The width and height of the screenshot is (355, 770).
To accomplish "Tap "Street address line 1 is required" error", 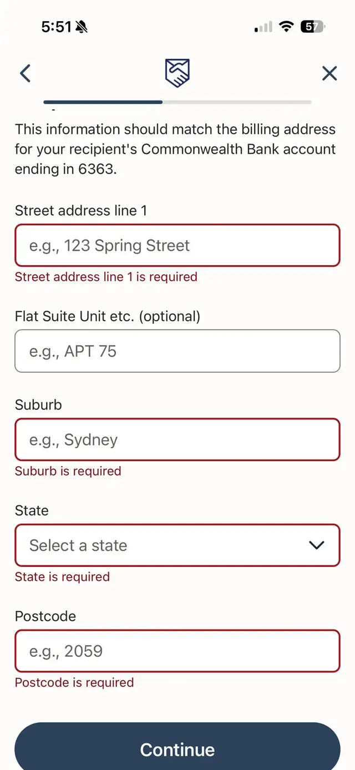I will click(x=106, y=277).
